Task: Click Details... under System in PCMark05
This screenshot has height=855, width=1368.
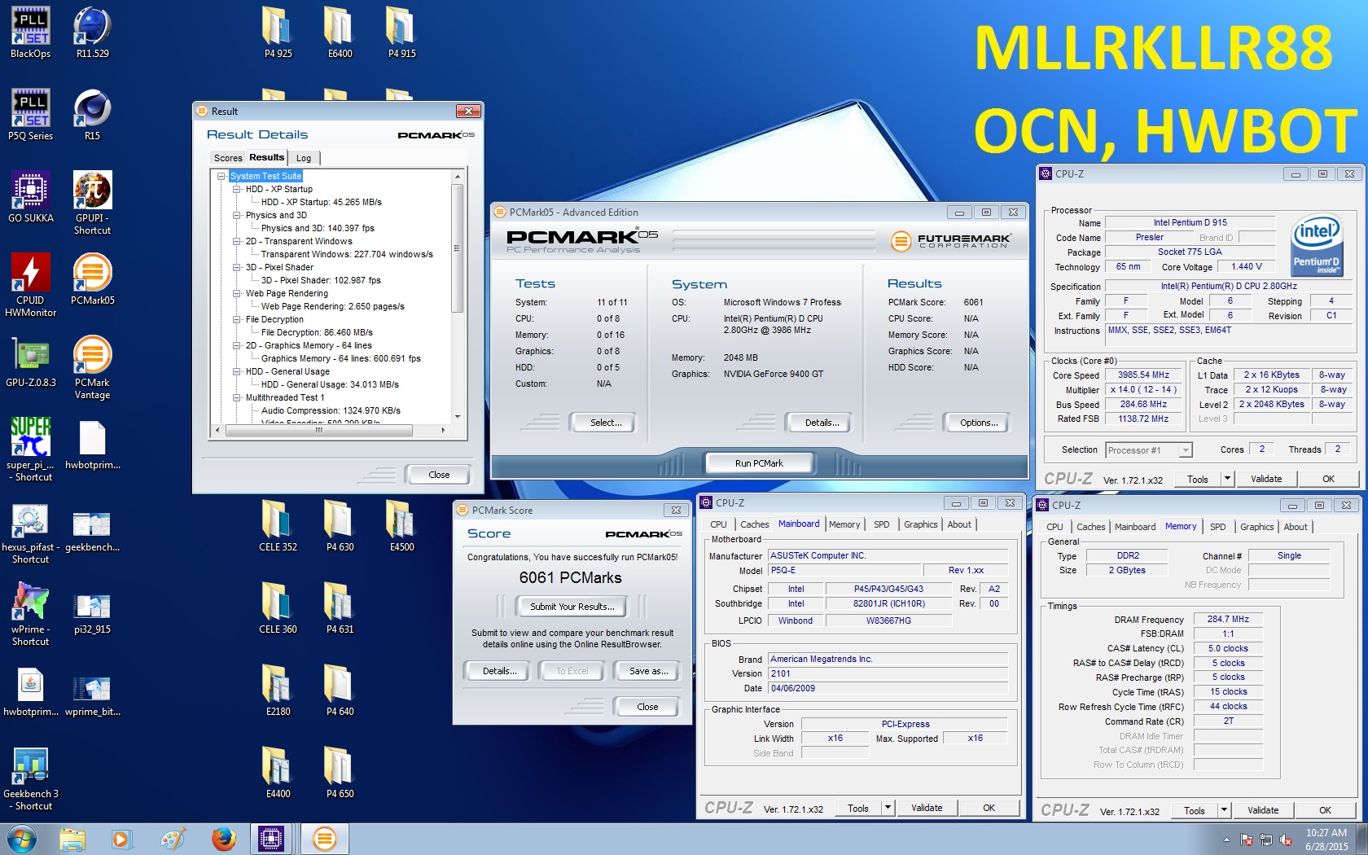Action: [822, 423]
